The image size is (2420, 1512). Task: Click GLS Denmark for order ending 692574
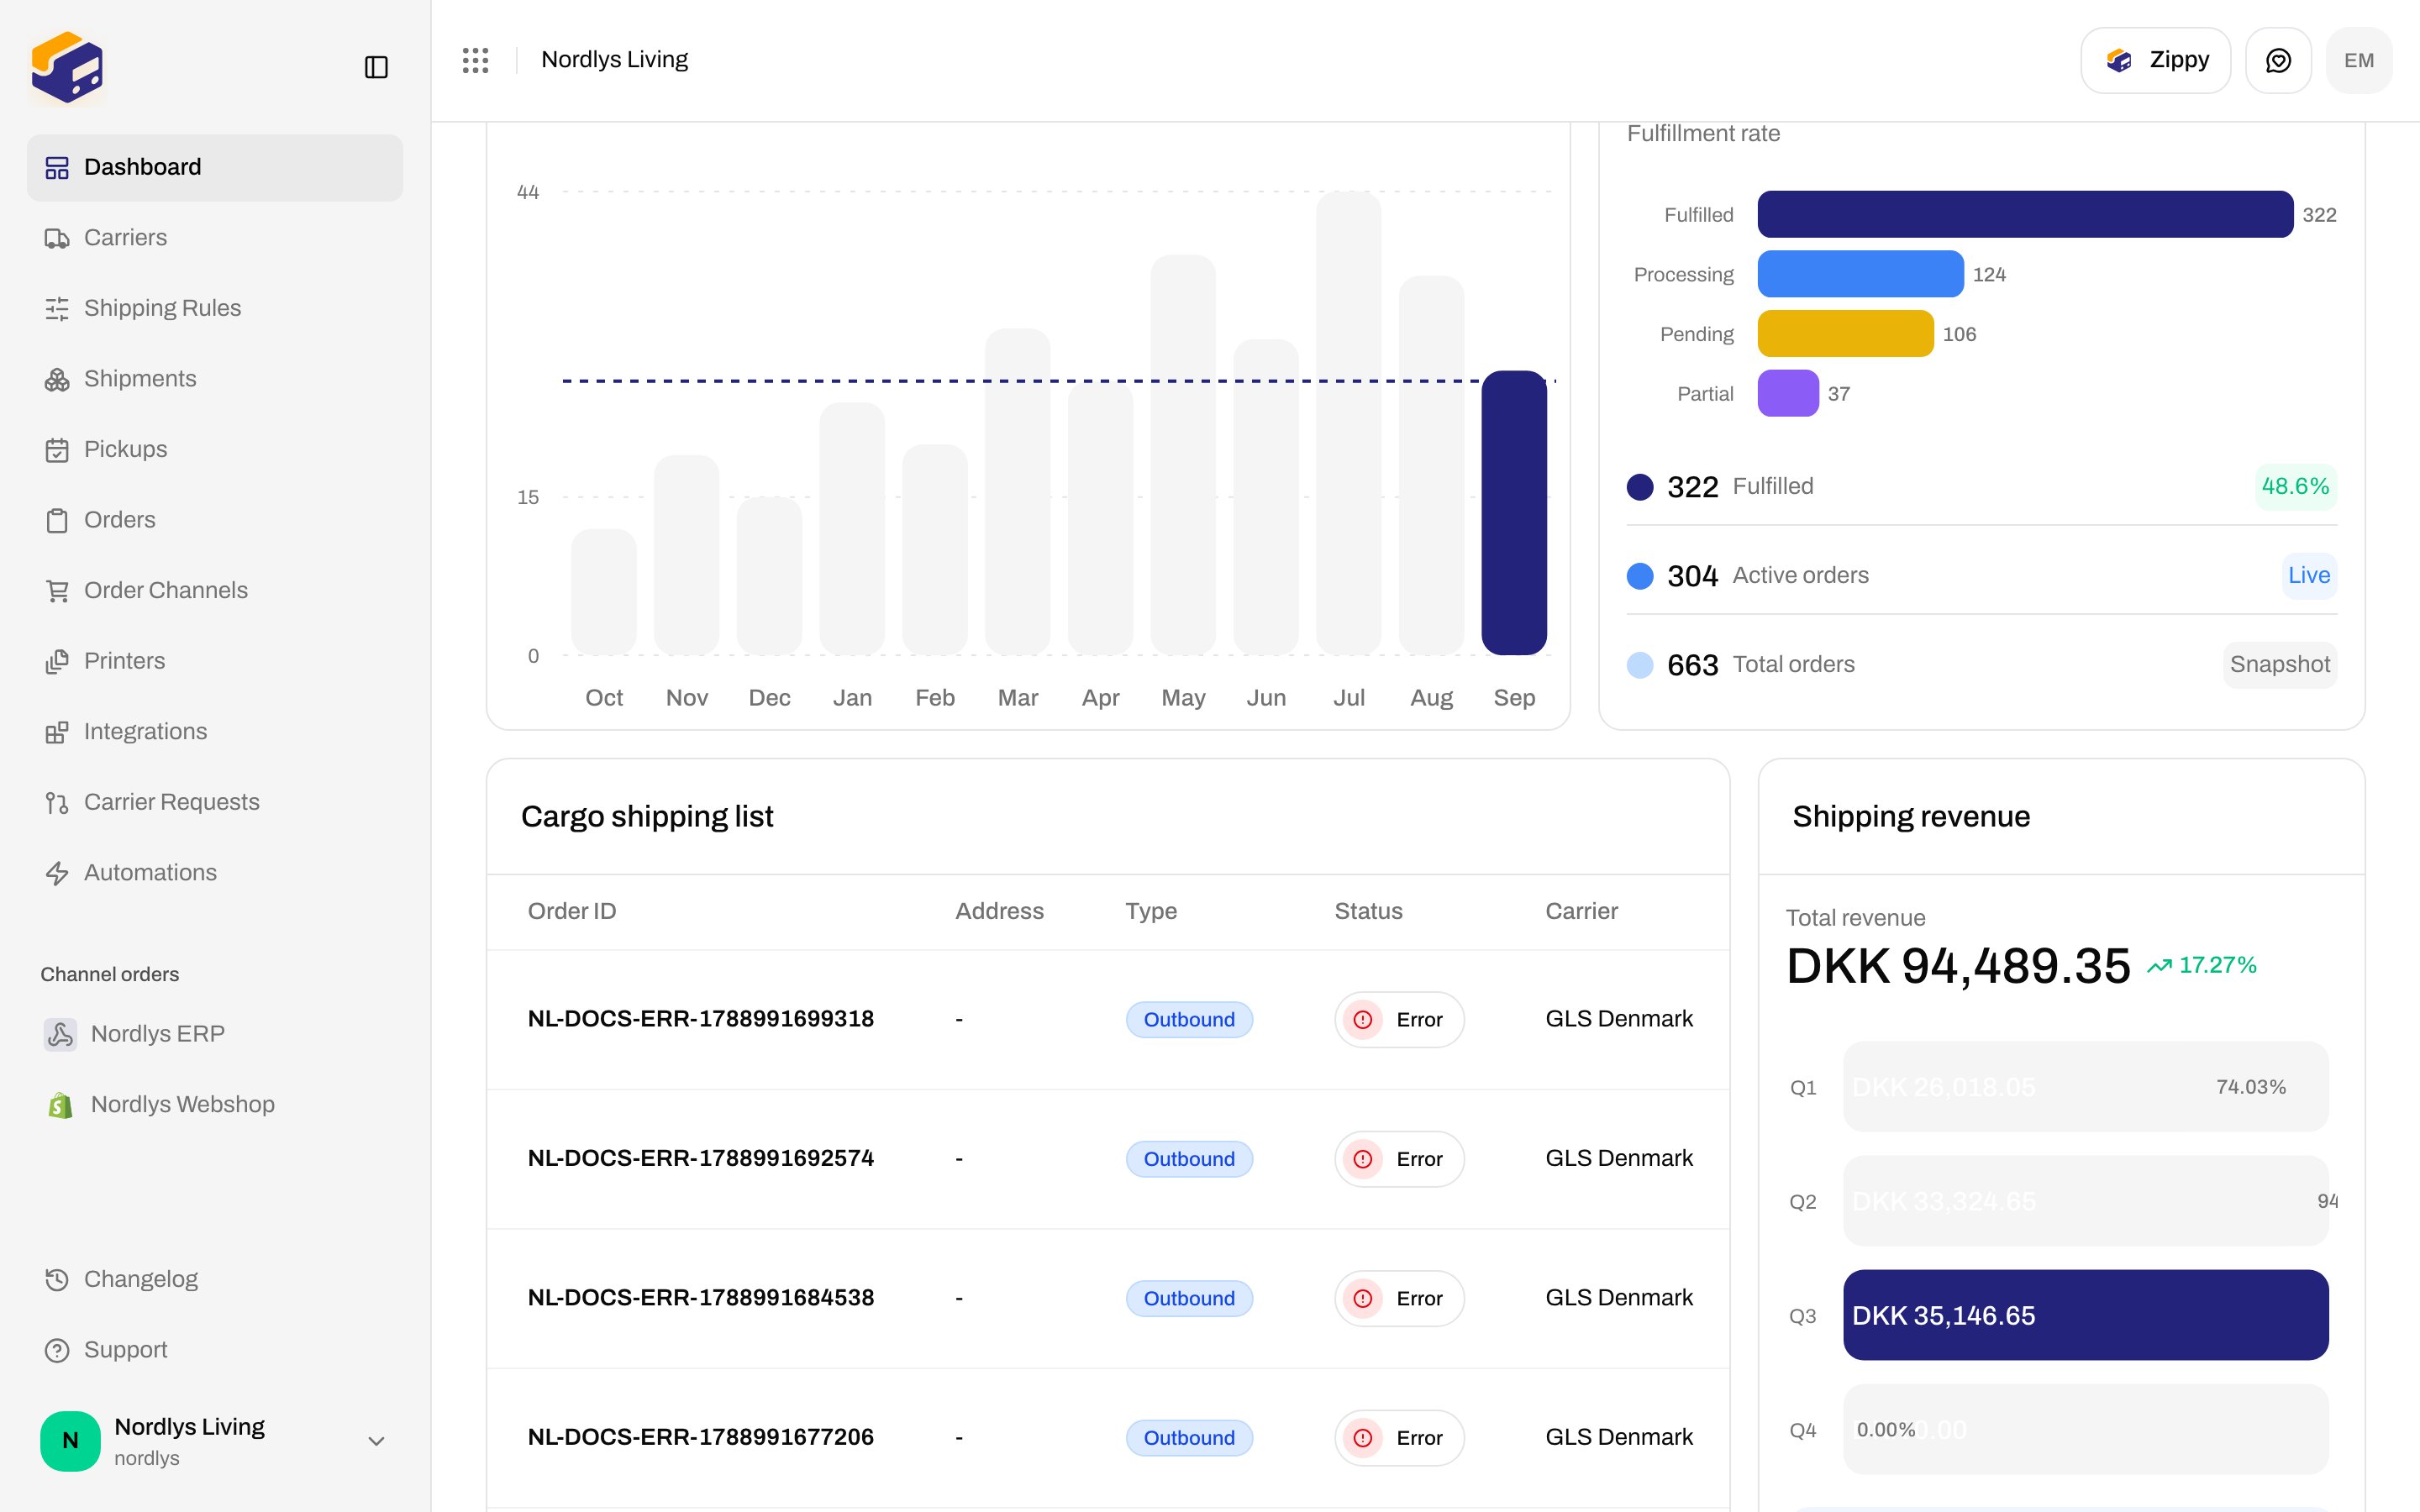(1619, 1158)
